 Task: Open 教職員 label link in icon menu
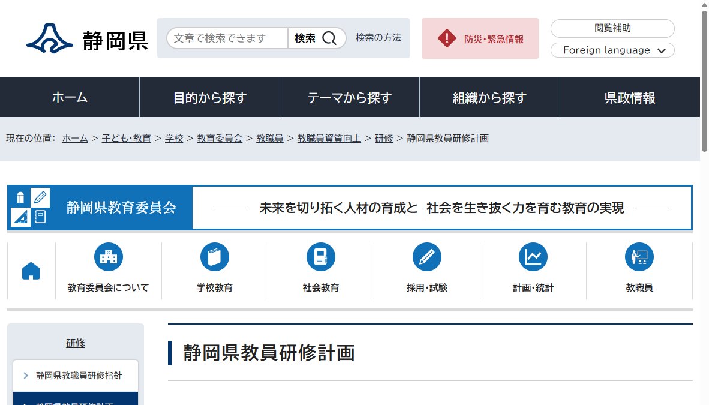pyautogui.click(x=639, y=288)
